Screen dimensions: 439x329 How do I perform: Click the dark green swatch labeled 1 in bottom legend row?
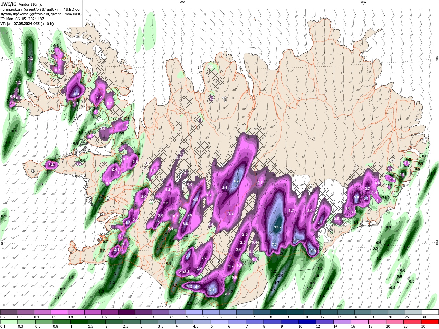pyautogui.click(x=79, y=322)
